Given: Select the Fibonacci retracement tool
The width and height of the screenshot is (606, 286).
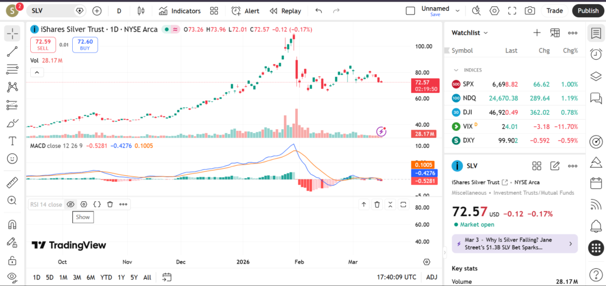Looking at the screenshot, I should coord(12,69).
